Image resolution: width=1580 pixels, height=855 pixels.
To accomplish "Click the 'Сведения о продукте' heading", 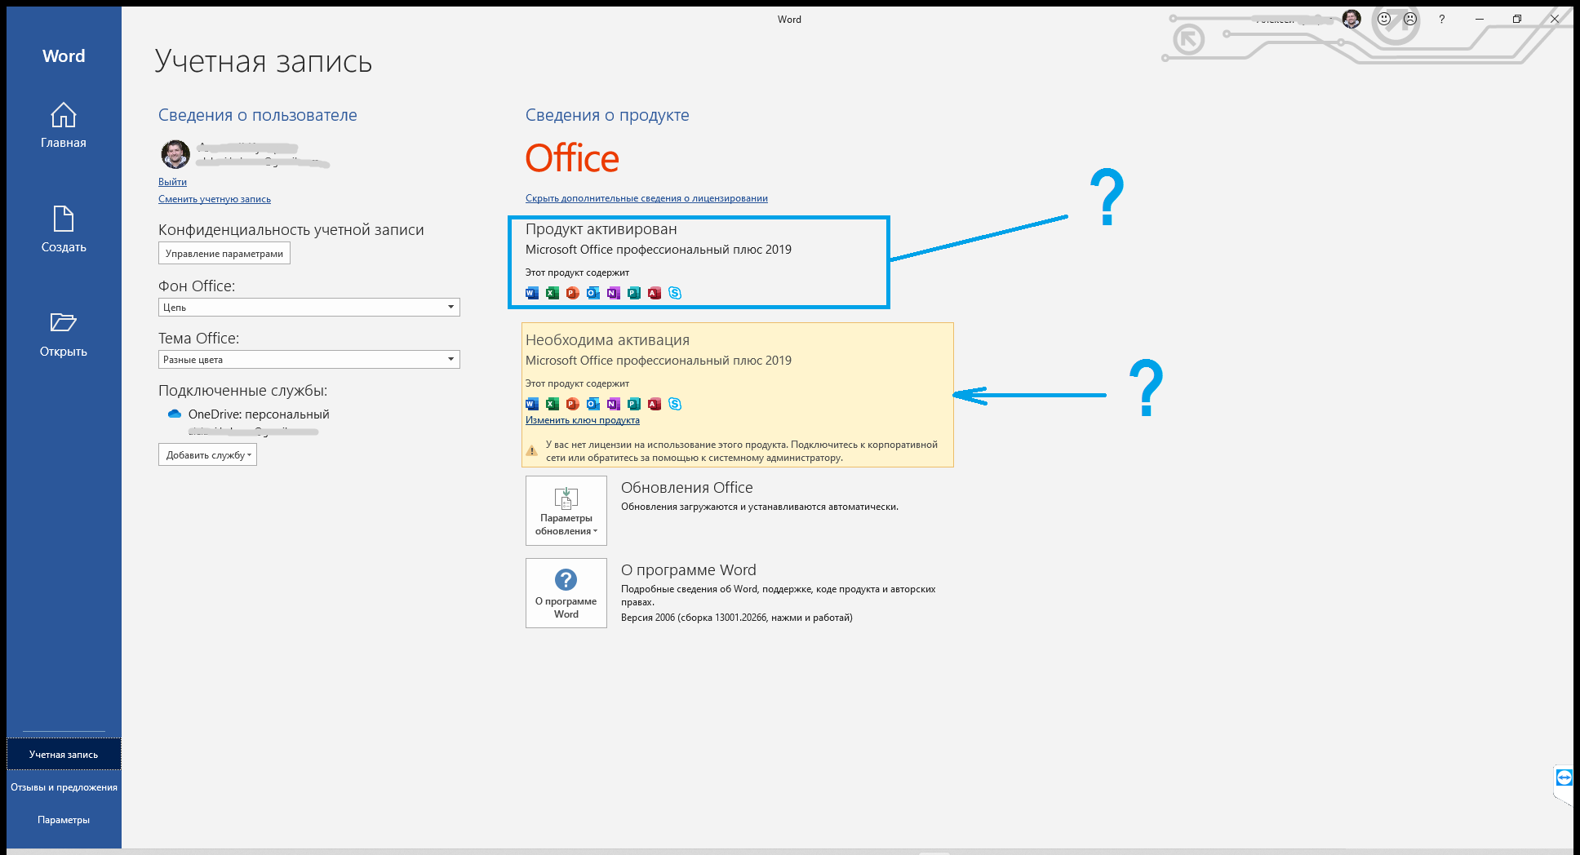I will 607,115.
